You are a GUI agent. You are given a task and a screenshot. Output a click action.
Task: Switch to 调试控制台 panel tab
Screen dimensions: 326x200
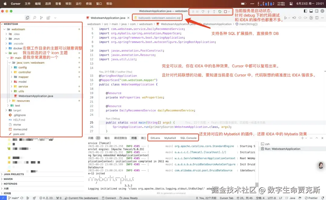[120, 138]
